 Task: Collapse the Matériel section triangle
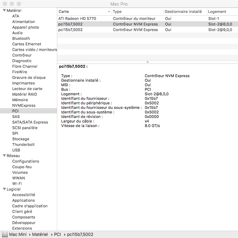(4, 10)
